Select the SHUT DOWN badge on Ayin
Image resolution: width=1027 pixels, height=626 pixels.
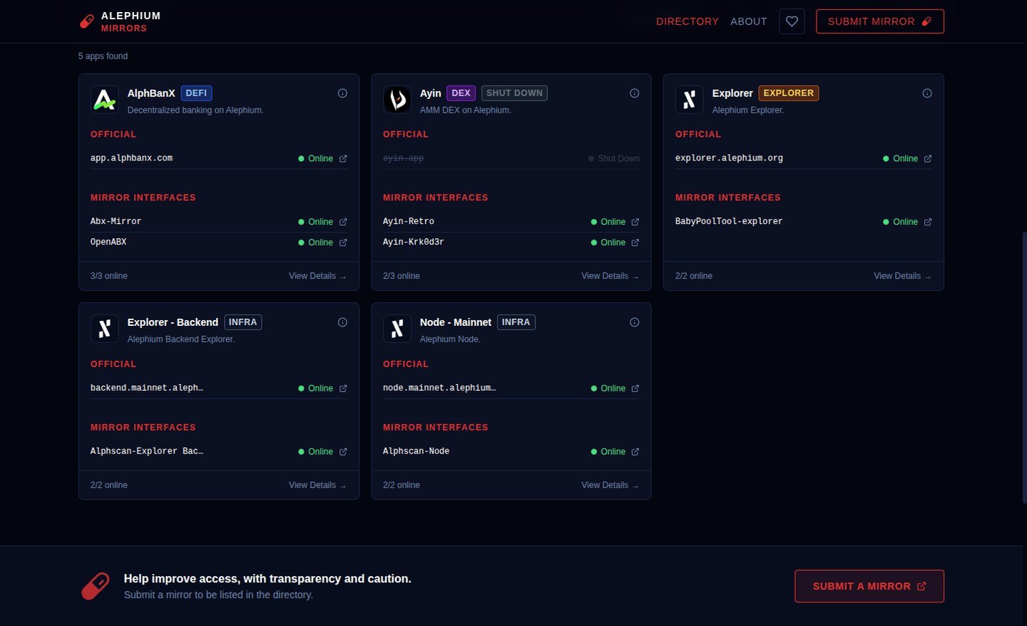click(x=514, y=93)
